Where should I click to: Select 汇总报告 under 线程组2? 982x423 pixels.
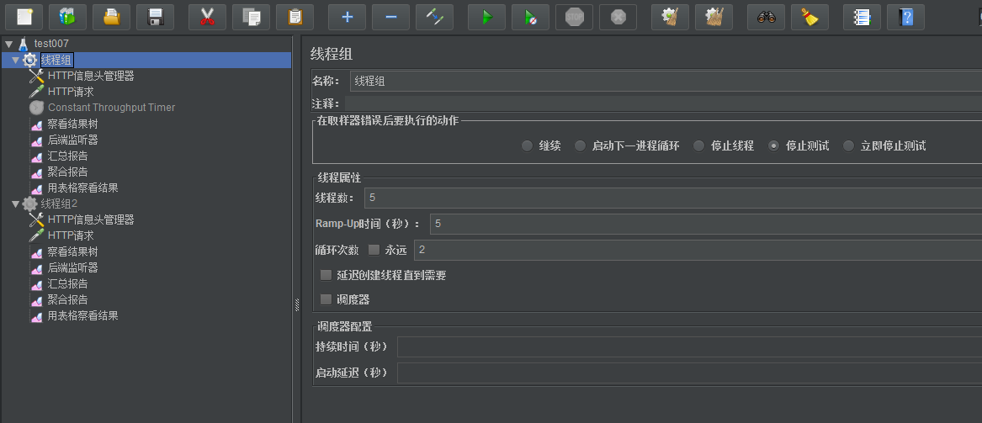[67, 283]
